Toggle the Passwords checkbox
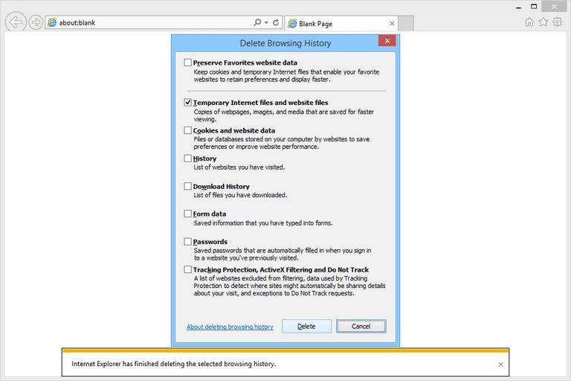Viewport: 571px width, 381px height. pos(187,241)
